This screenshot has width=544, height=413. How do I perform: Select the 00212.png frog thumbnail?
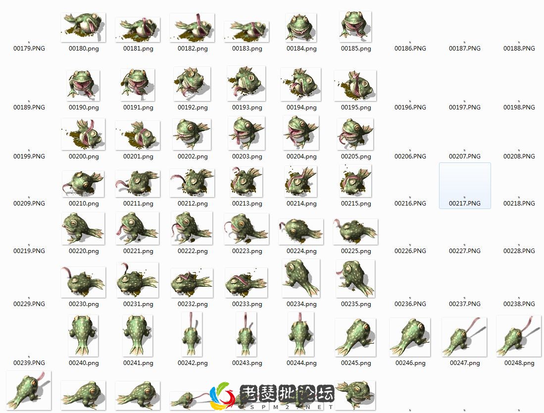[192, 183]
